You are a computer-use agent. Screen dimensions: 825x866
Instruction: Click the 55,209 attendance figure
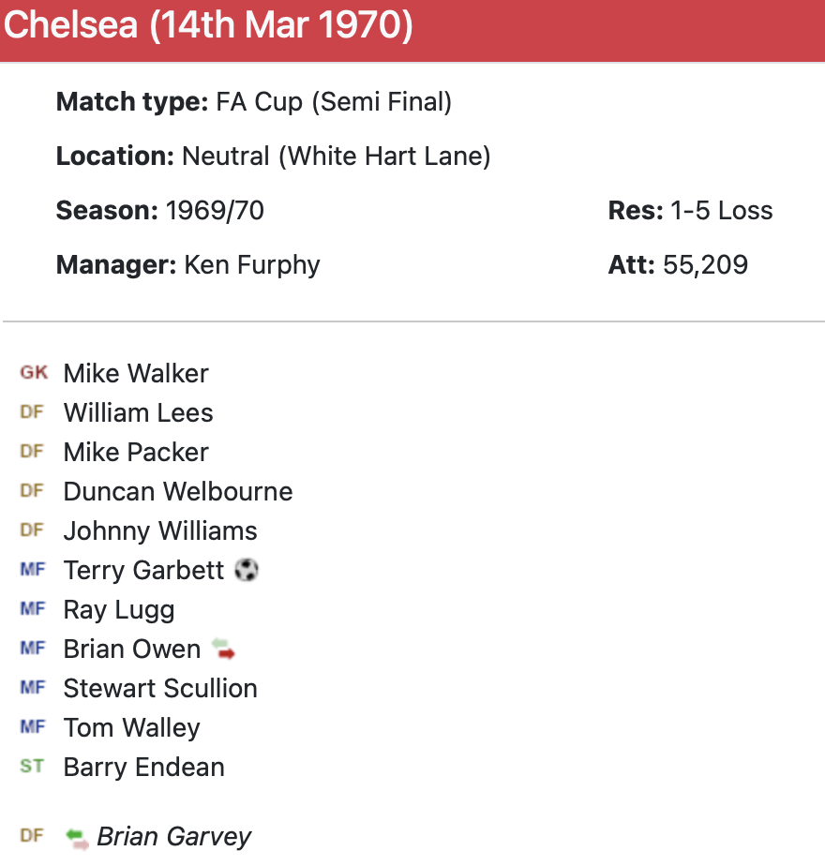pyautogui.click(x=705, y=264)
